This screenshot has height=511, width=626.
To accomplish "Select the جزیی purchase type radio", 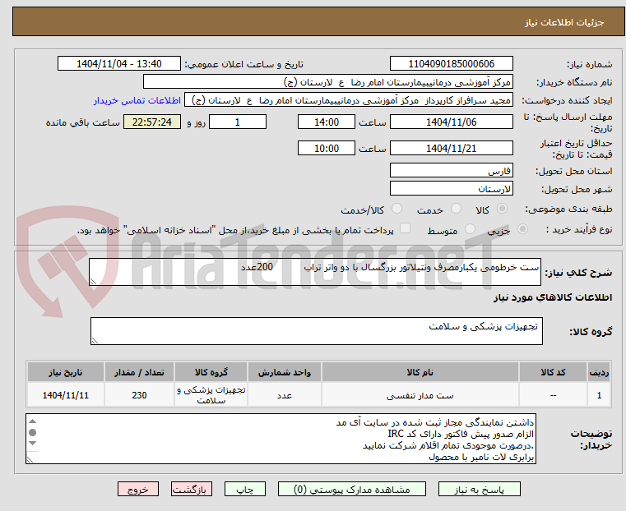I will point(522,228).
